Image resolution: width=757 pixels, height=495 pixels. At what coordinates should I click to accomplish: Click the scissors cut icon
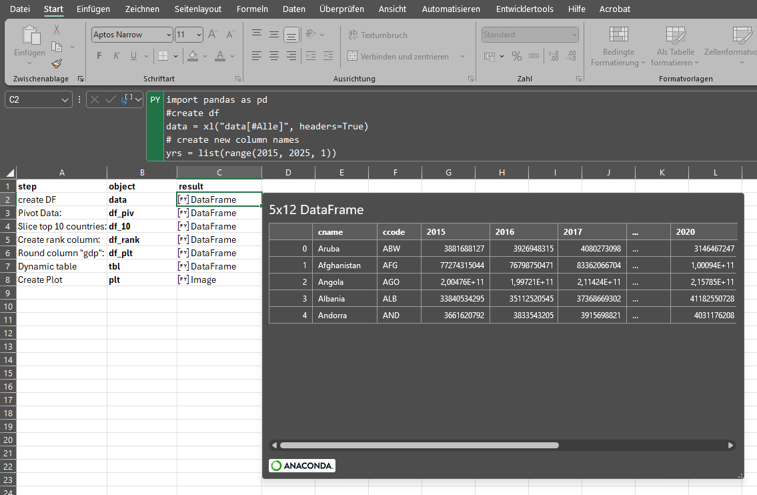[57, 29]
